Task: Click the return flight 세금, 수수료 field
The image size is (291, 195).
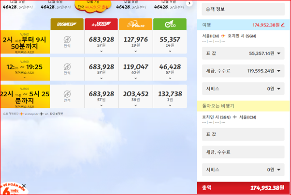Action: [243, 152]
